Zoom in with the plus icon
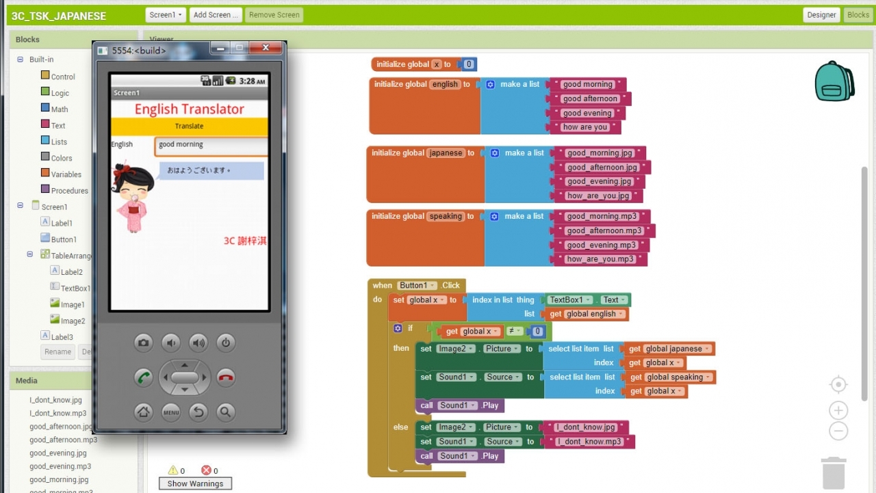876x493 pixels. point(838,410)
